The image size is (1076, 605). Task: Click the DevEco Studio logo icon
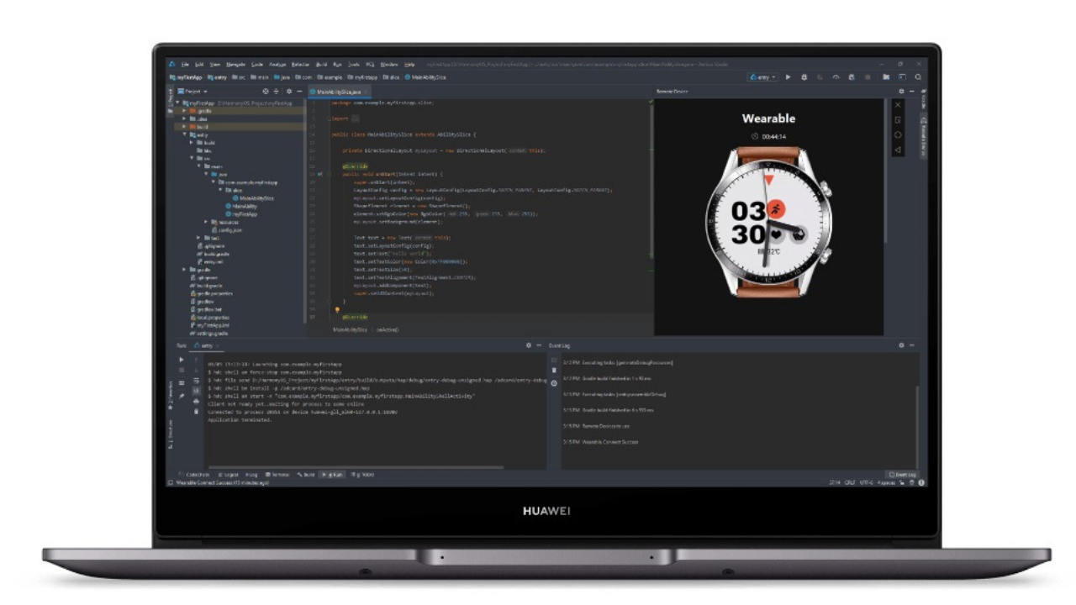click(x=172, y=64)
